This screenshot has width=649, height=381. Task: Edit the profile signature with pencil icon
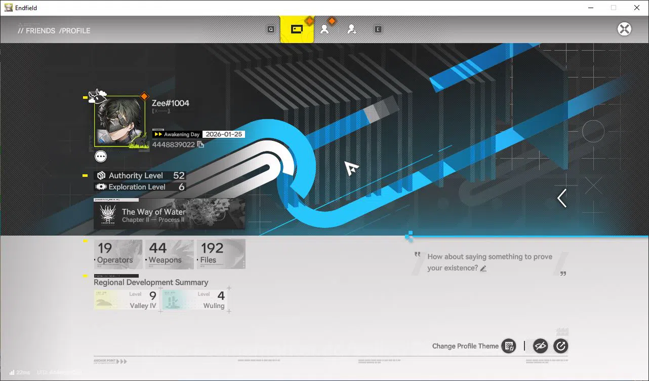point(483,269)
